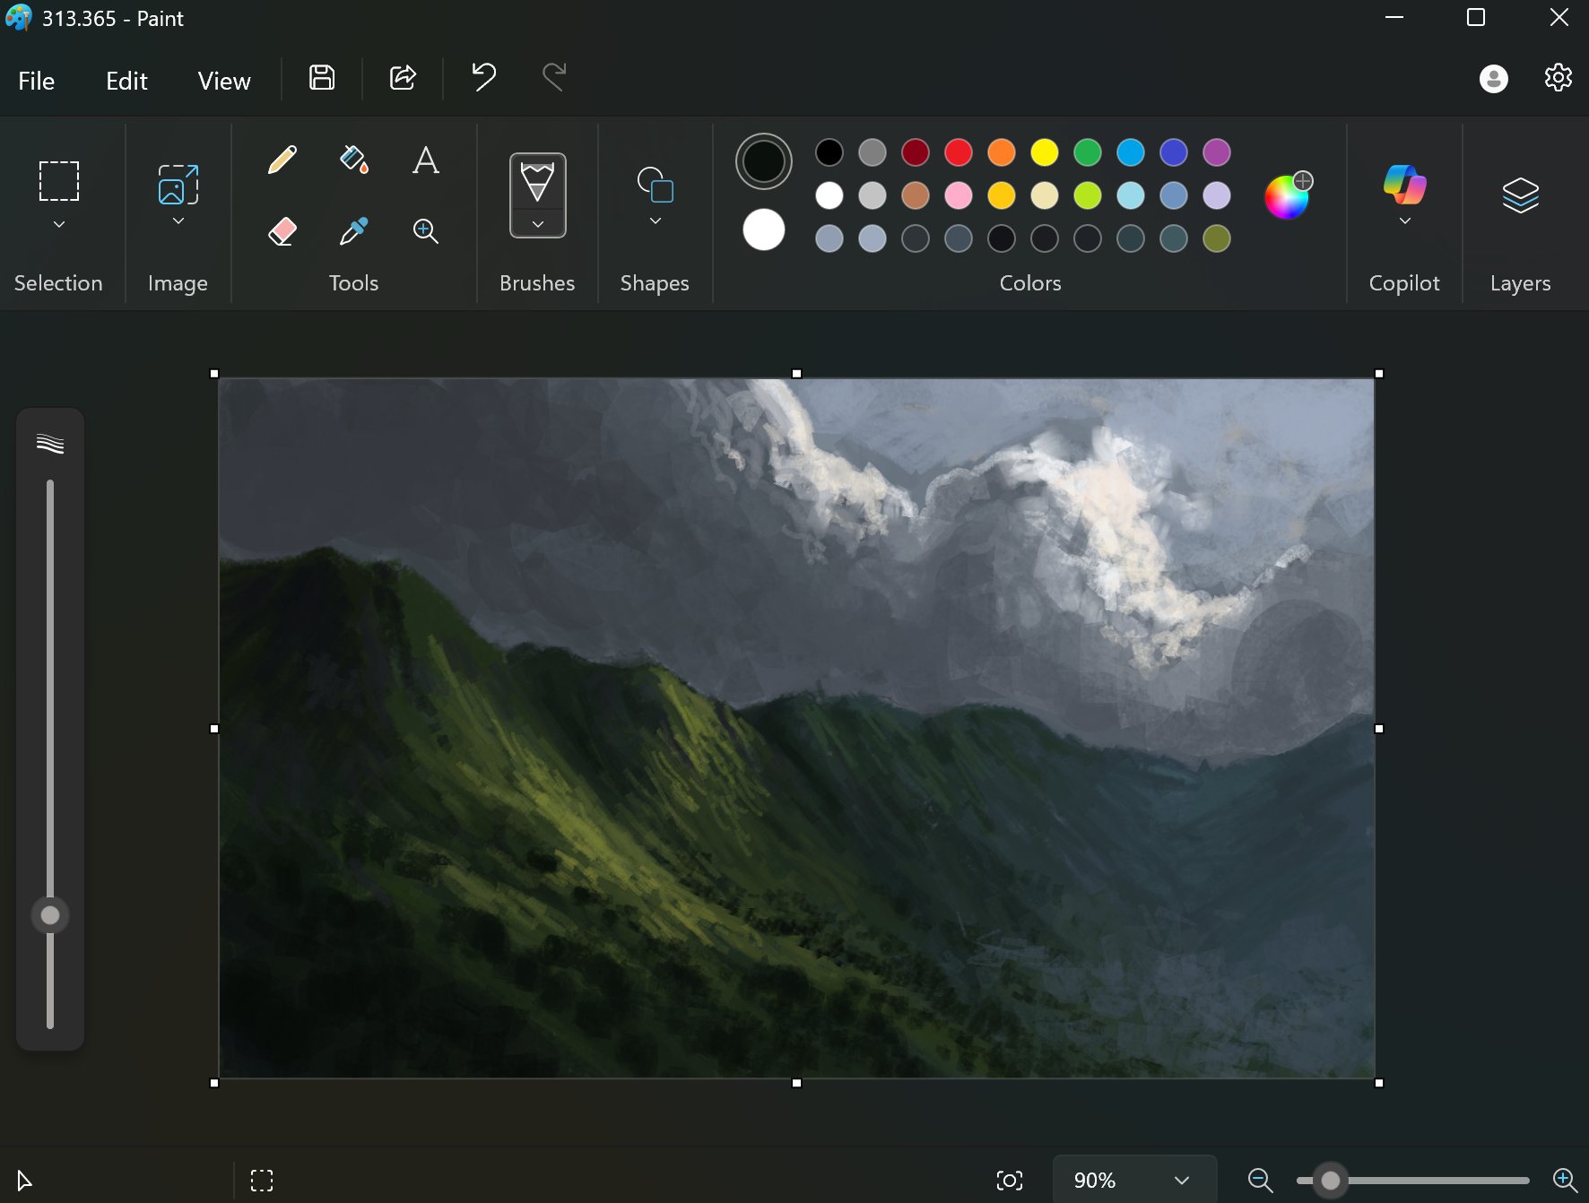Pick the red palette color

959,152
